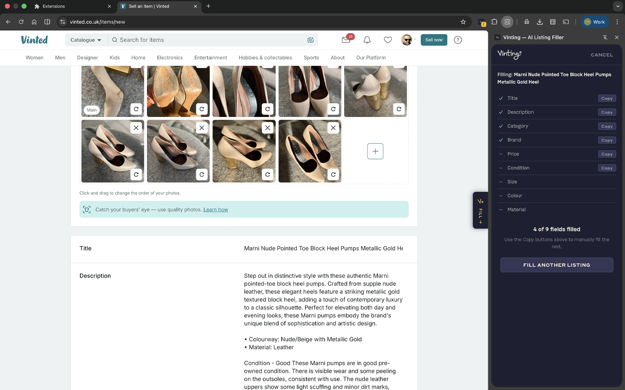Add a new photo with the plus tile
This screenshot has height=390, width=625.
pos(375,151)
